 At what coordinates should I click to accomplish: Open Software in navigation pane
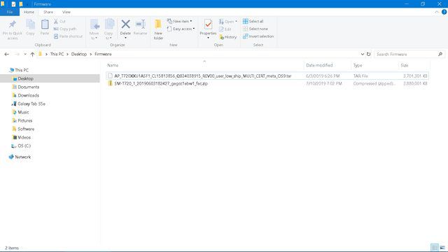tap(23, 129)
